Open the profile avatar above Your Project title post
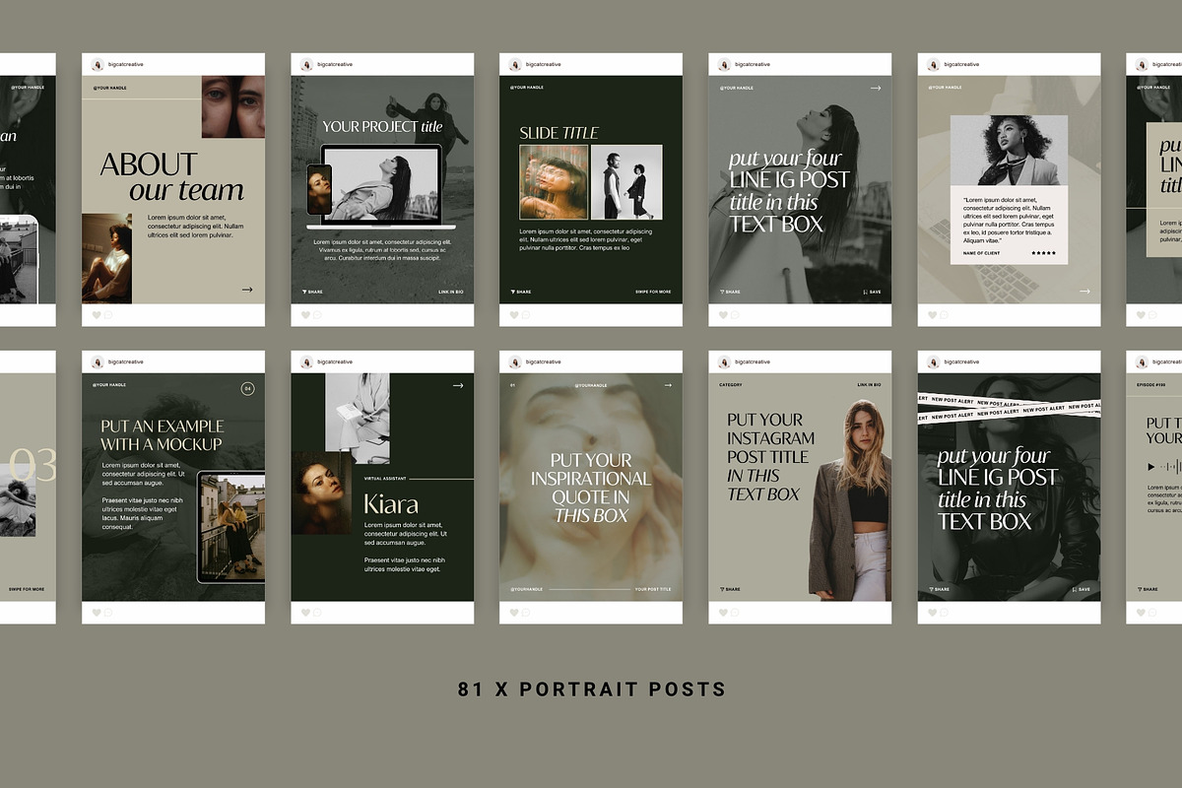This screenshot has height=788, width=1182. [306, 64]
